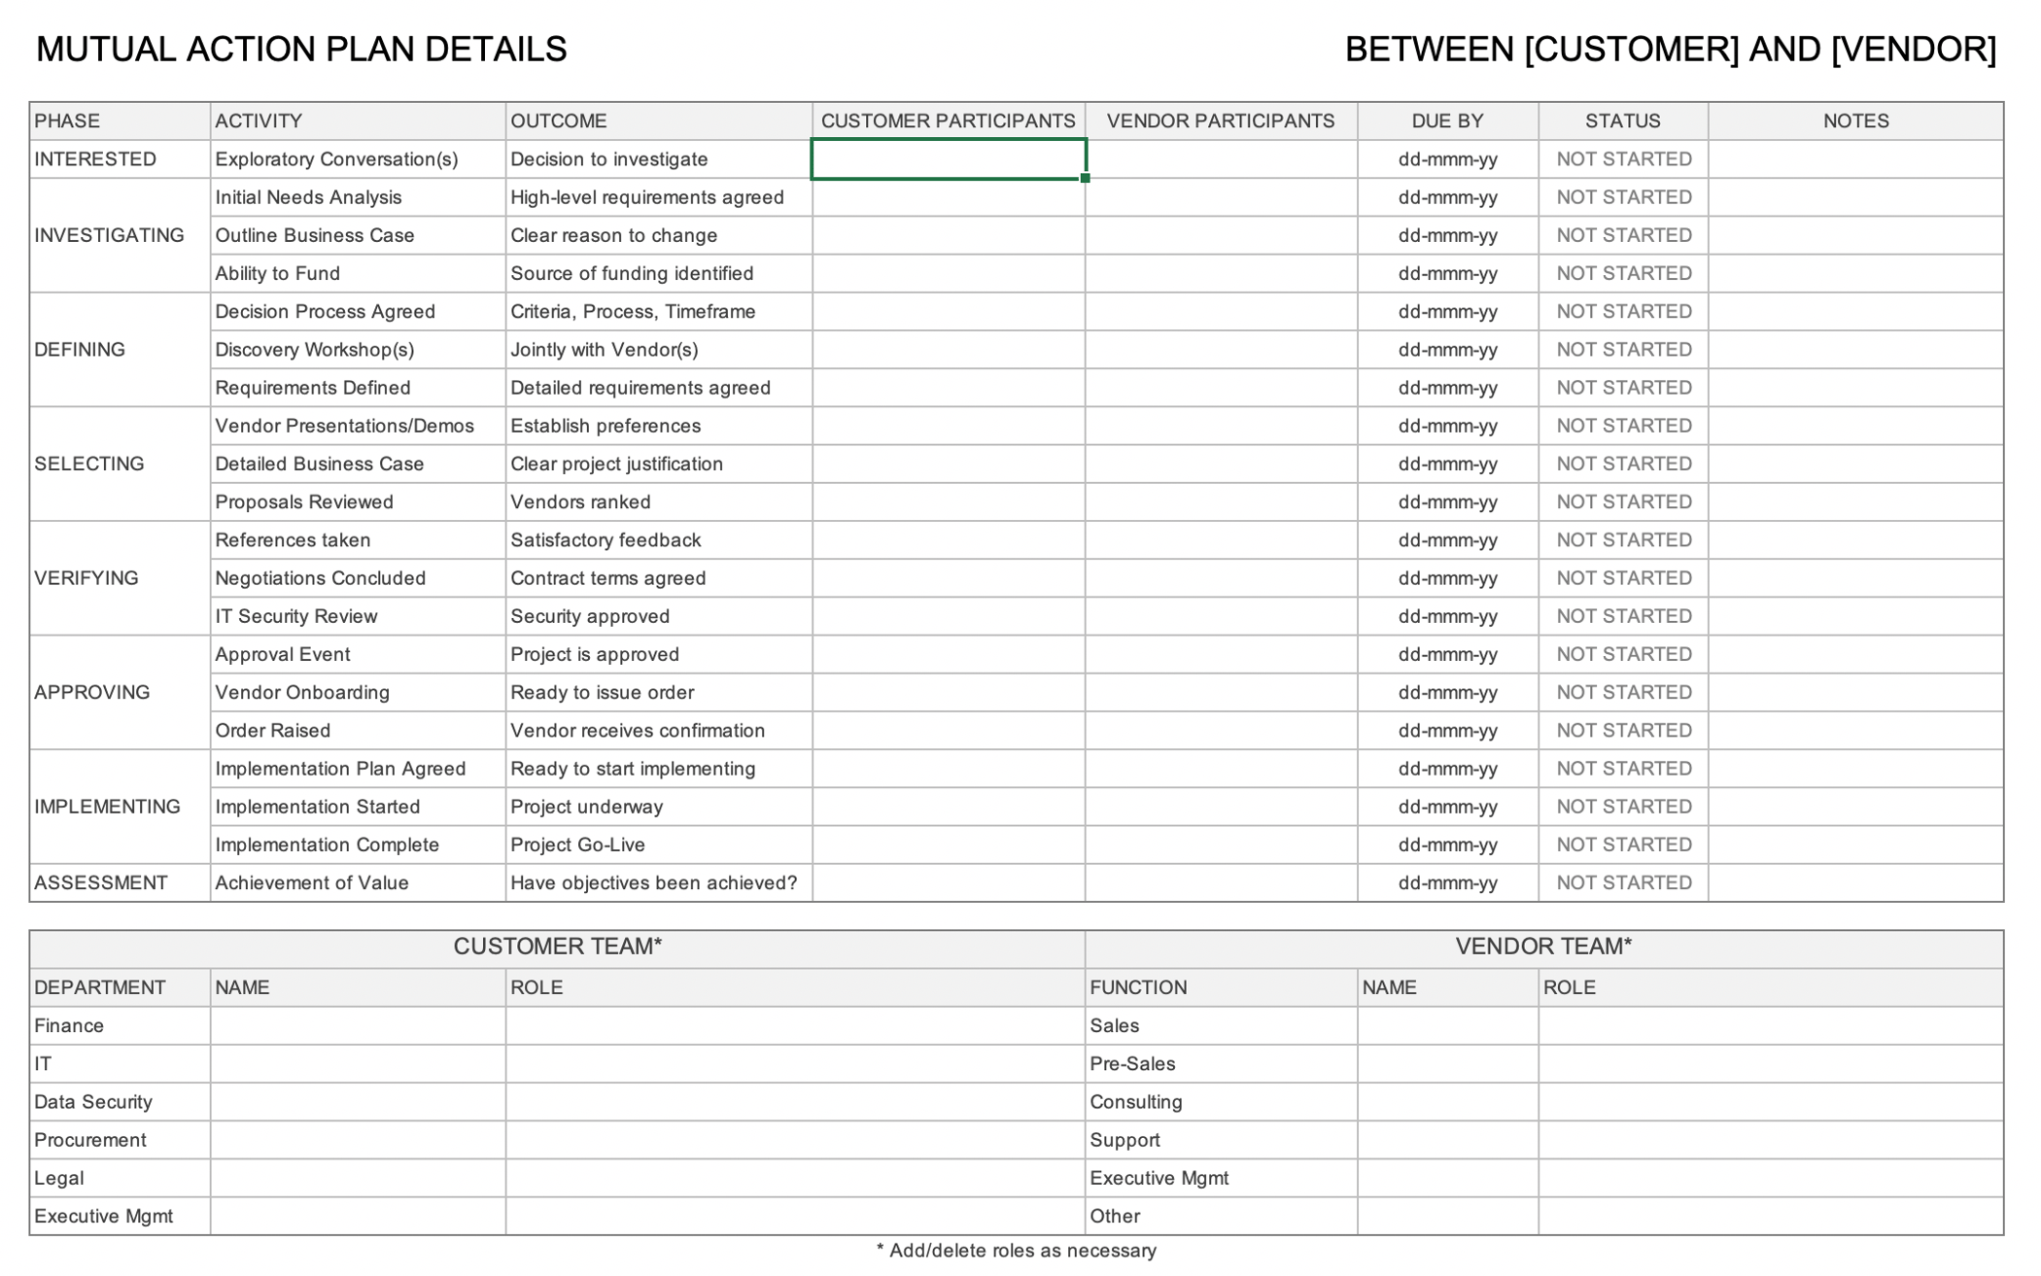
Task: Select the Vendor Participants cell for IT Security Review
Action: point(1221,616)
